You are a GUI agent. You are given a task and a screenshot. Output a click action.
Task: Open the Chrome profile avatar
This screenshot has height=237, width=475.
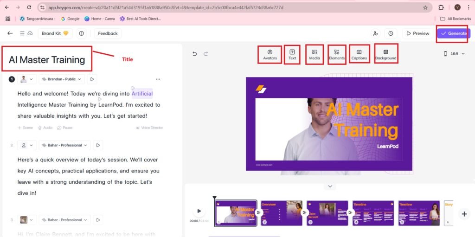pyautogui.click(x=457, y=7)
